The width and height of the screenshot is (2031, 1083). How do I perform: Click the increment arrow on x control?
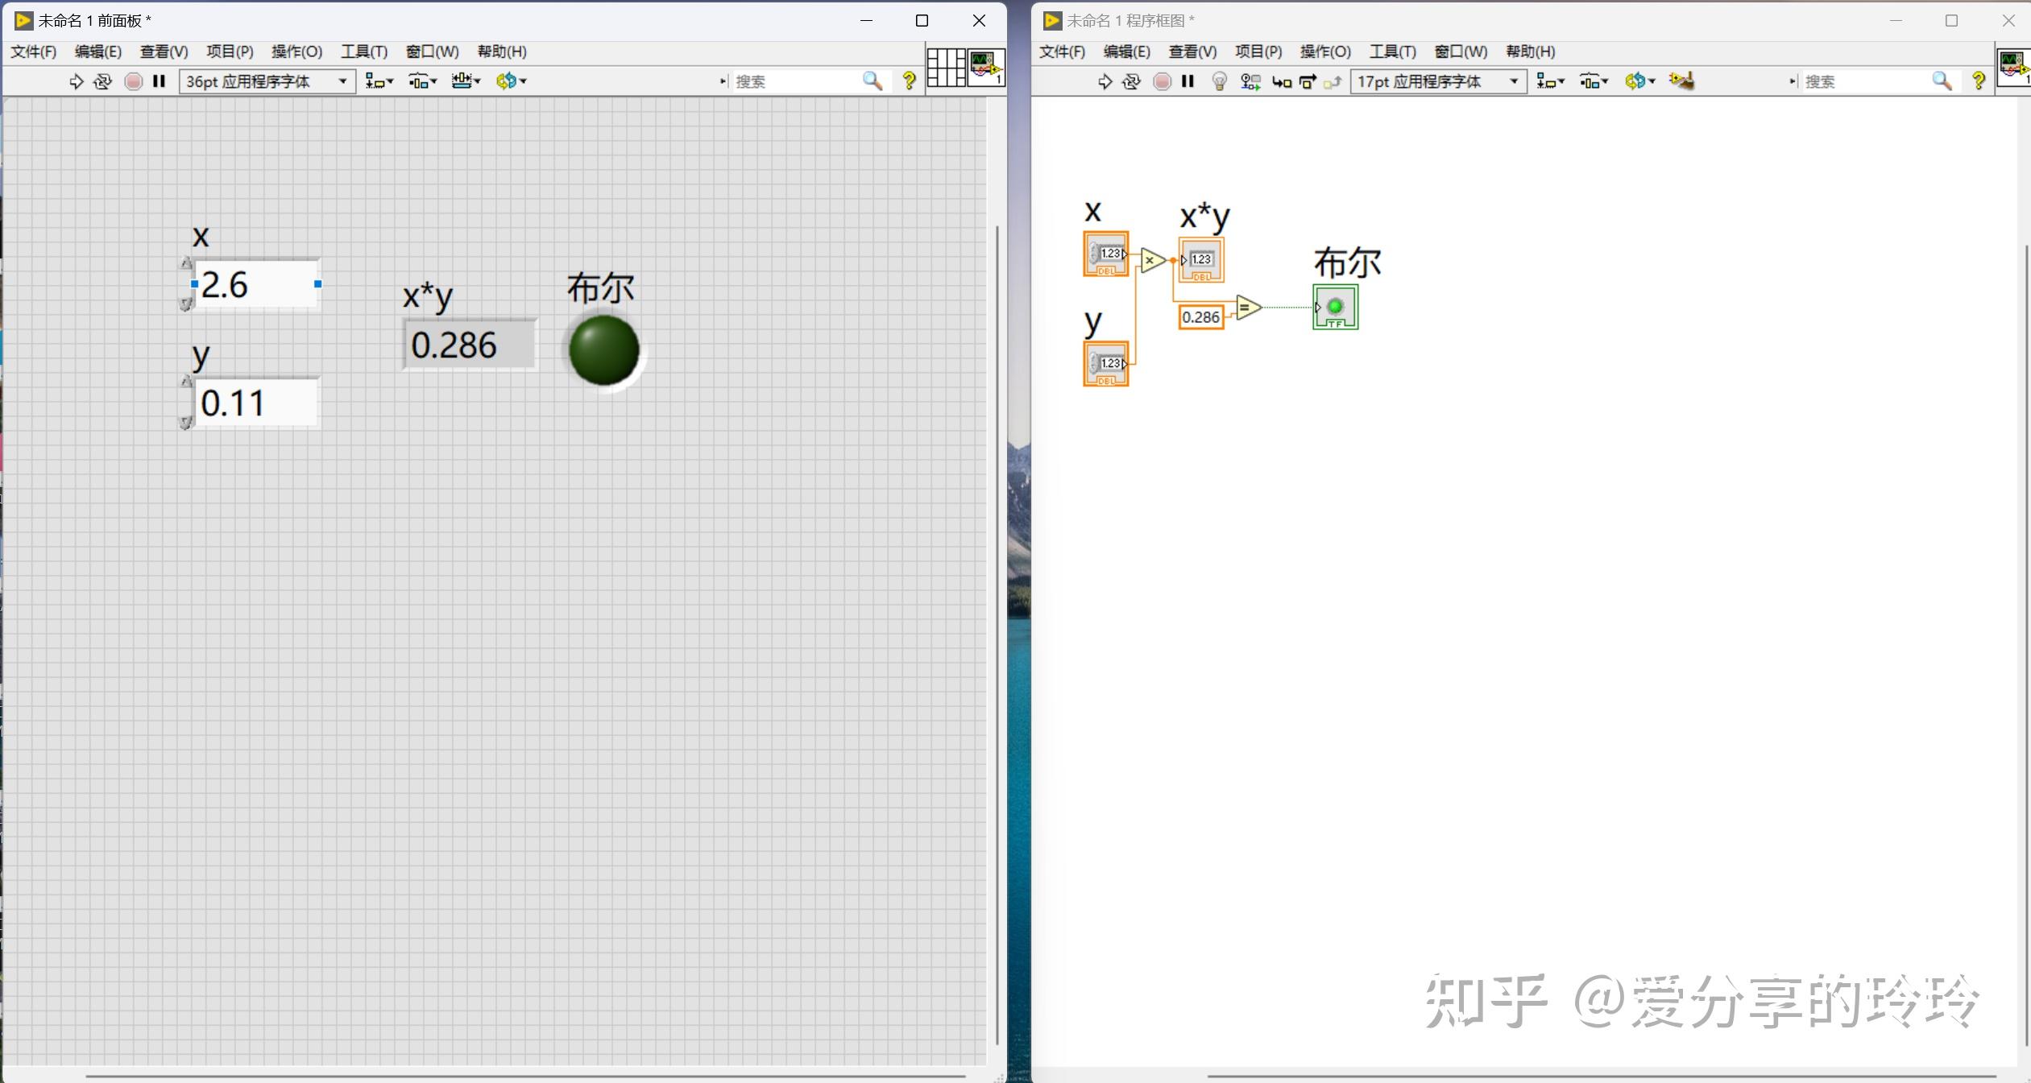[x=187, y=263]
